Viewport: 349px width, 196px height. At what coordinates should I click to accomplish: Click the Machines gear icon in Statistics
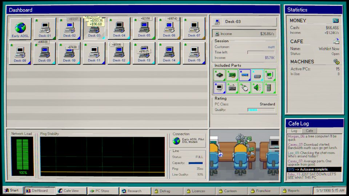click(337, 62)
